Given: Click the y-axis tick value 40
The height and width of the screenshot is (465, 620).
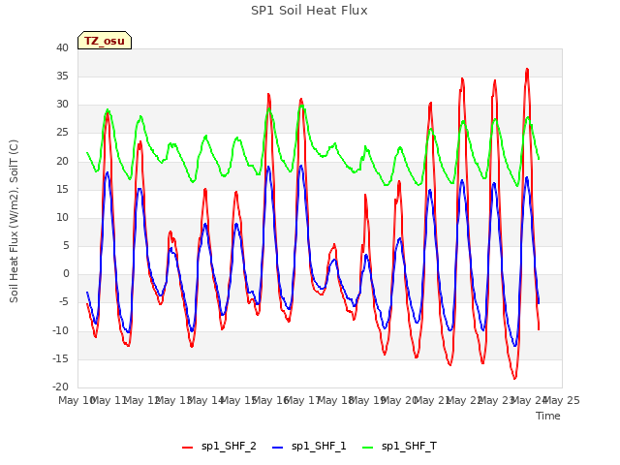Looking at the screenshot, I should pyautogui.click(x=62, y=47).
